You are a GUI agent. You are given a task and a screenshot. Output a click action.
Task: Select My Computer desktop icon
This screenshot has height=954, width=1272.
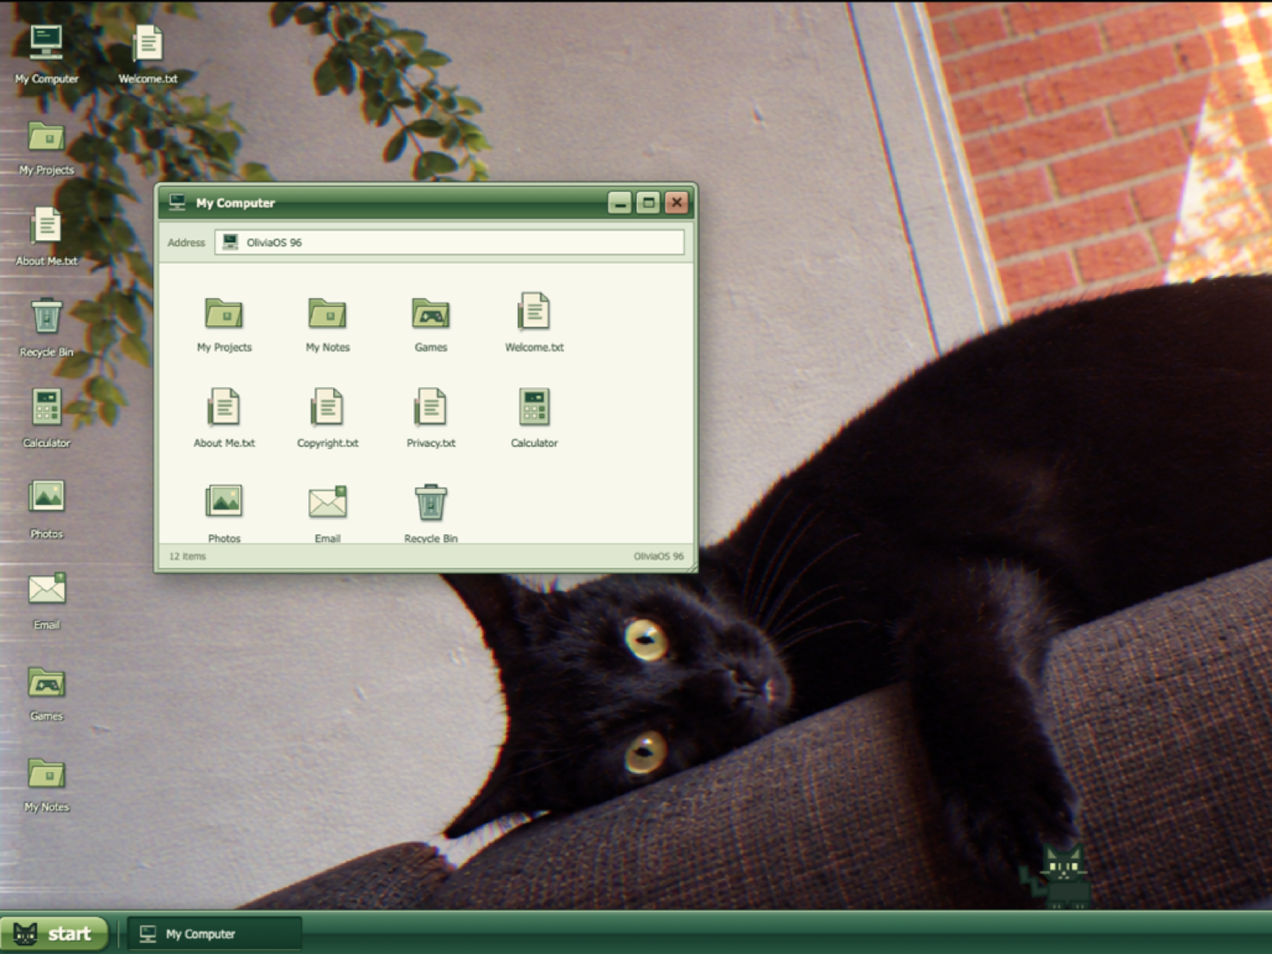click(46, 54)
